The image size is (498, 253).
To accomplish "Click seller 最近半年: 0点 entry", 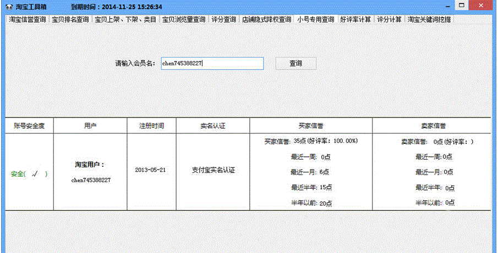I will pyautogui.click(x=435, y=188).
